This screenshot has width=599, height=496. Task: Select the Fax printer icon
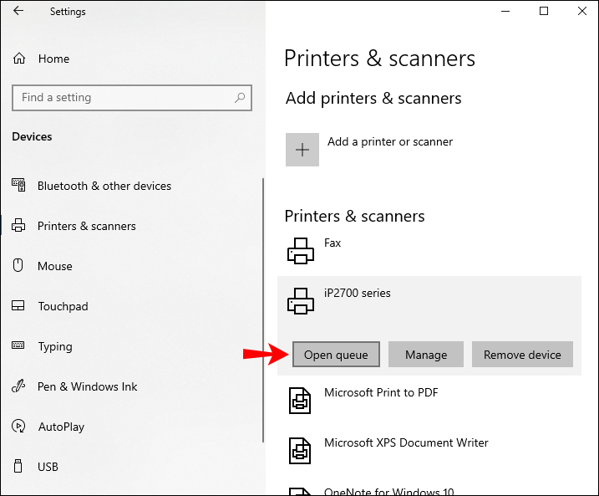[x=301, y=251]
